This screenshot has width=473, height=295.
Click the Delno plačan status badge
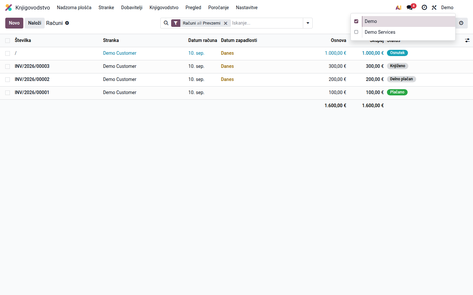tap(401, 79)
